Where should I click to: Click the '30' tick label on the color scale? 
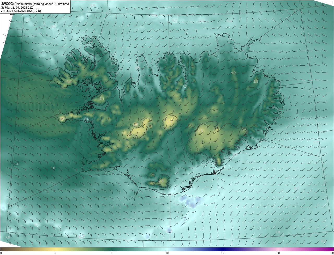[x=278, y=253]
